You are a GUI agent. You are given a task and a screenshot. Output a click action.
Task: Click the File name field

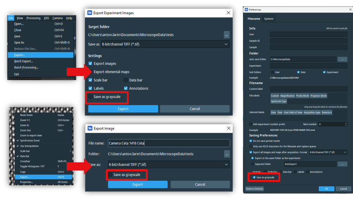[169, 143]
